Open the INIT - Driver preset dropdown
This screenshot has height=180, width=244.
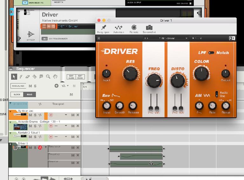point(186,38)
